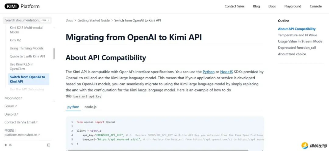Toggle the light theme sun icon
This screenshot has height=151, width=329.
click(x=6, y=145)
